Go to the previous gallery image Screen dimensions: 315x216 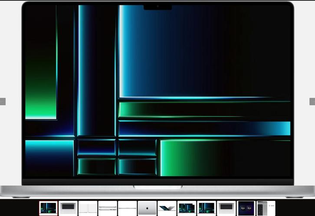point(3,101)
